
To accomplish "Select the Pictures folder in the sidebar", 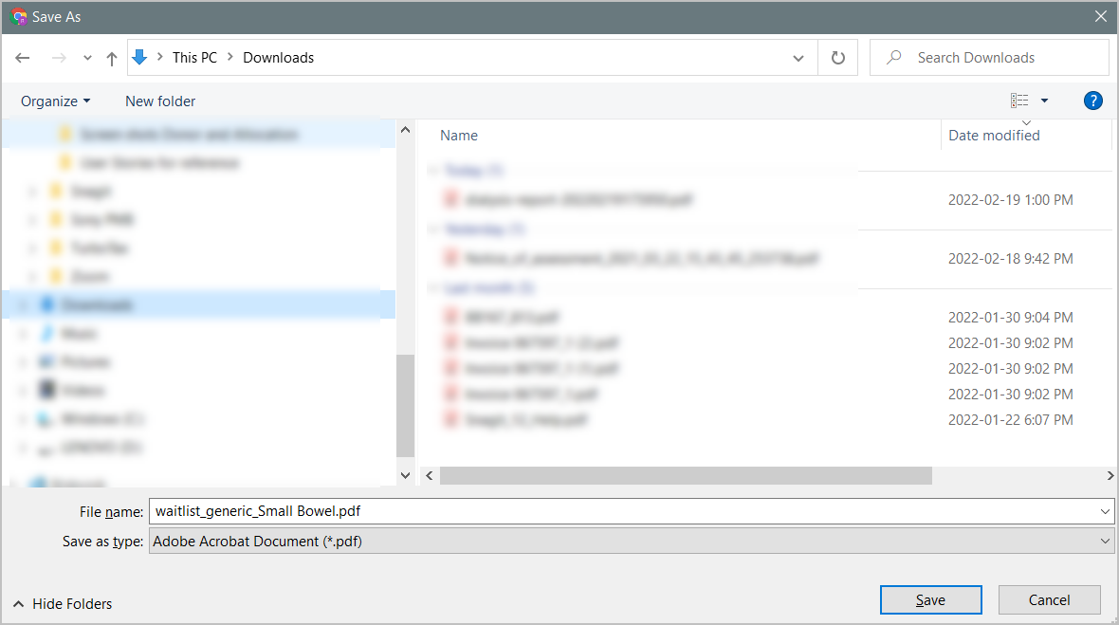I will [83, 361].
